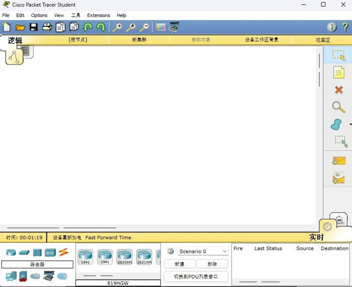
Task: Select the Place Note tool
Action: (x=339, y=72)
